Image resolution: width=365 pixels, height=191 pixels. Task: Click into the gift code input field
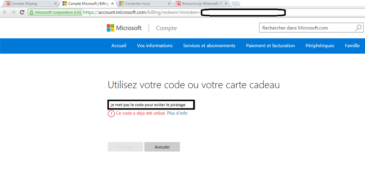151,105
